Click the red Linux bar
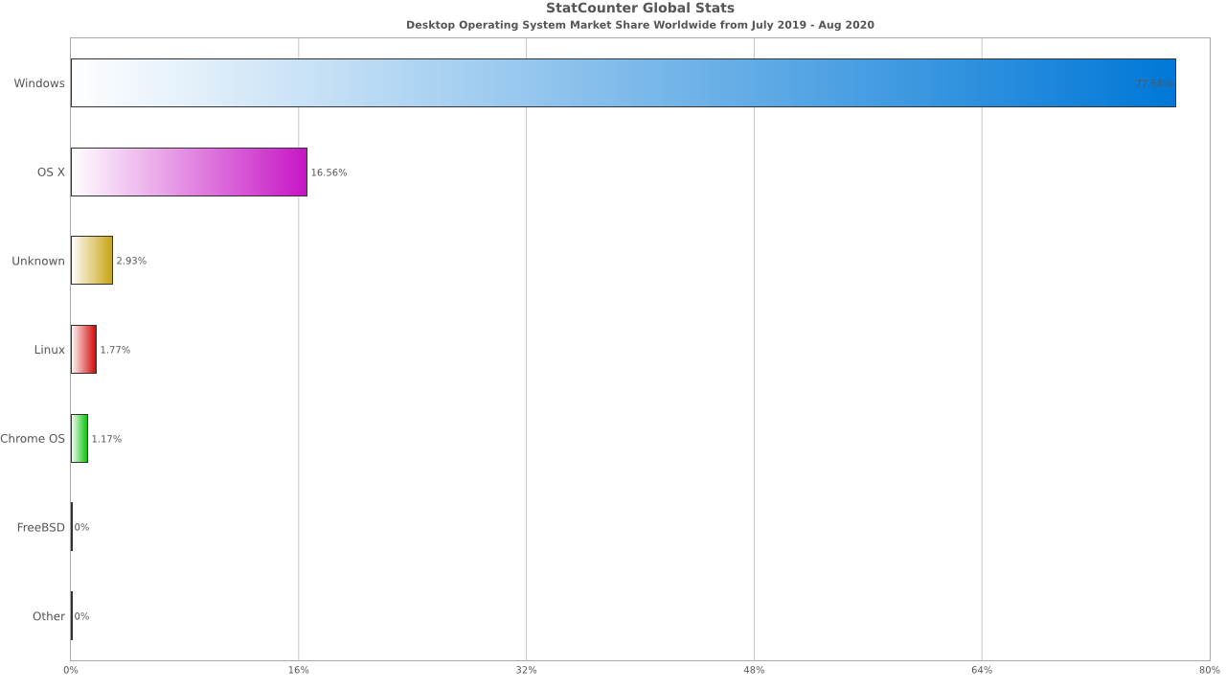This screenshot has height=690, width=1226. (x=83, y=350)
